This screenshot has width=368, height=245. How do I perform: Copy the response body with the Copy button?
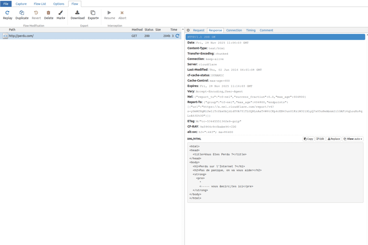308,139
